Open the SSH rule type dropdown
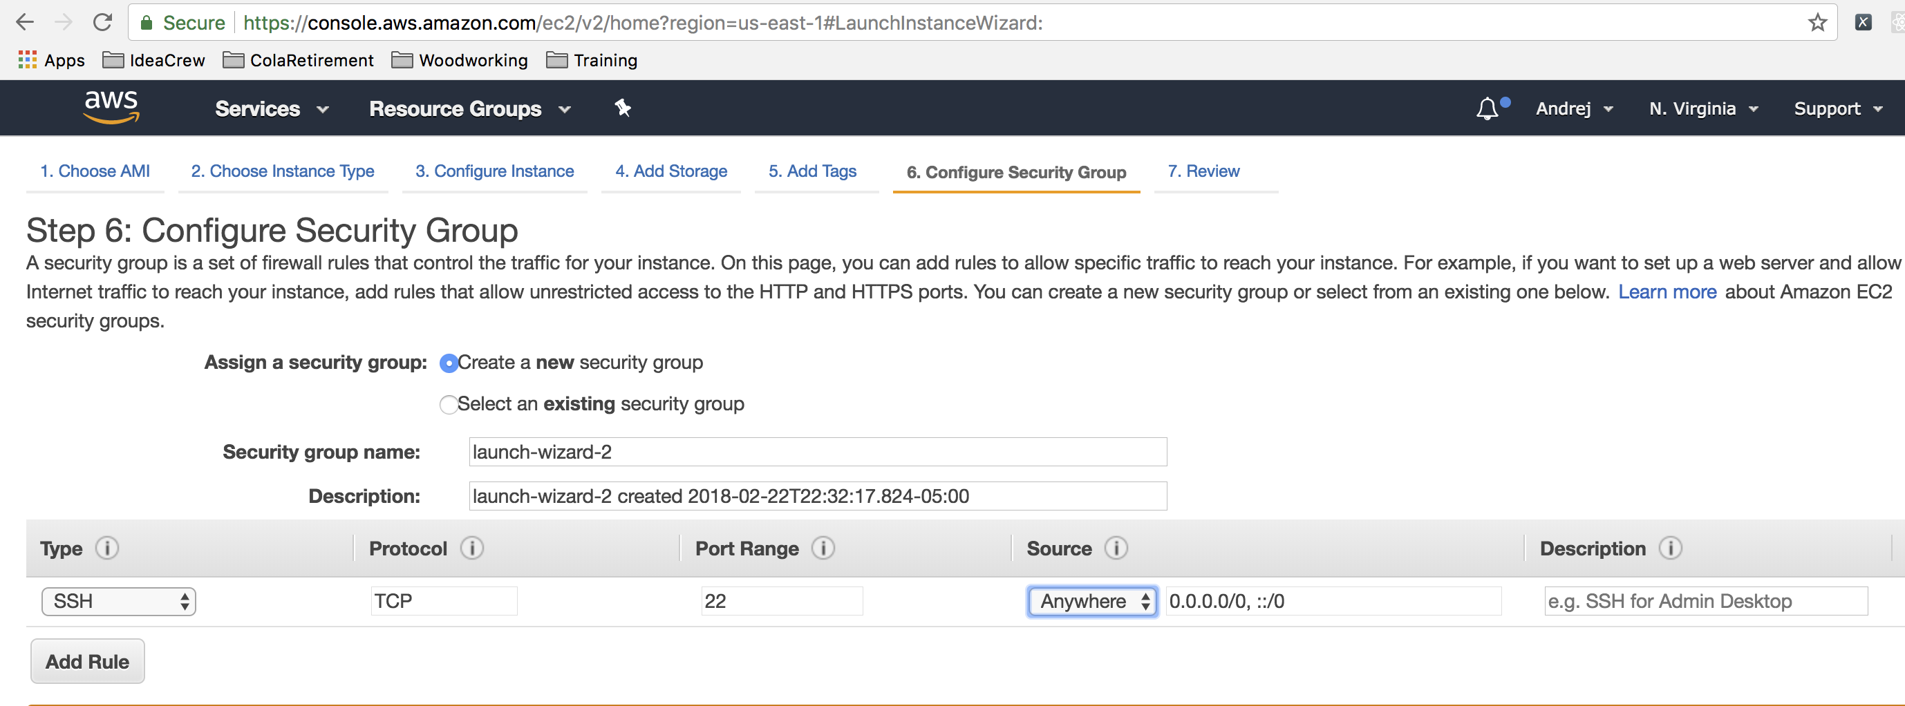 [119, 602]
